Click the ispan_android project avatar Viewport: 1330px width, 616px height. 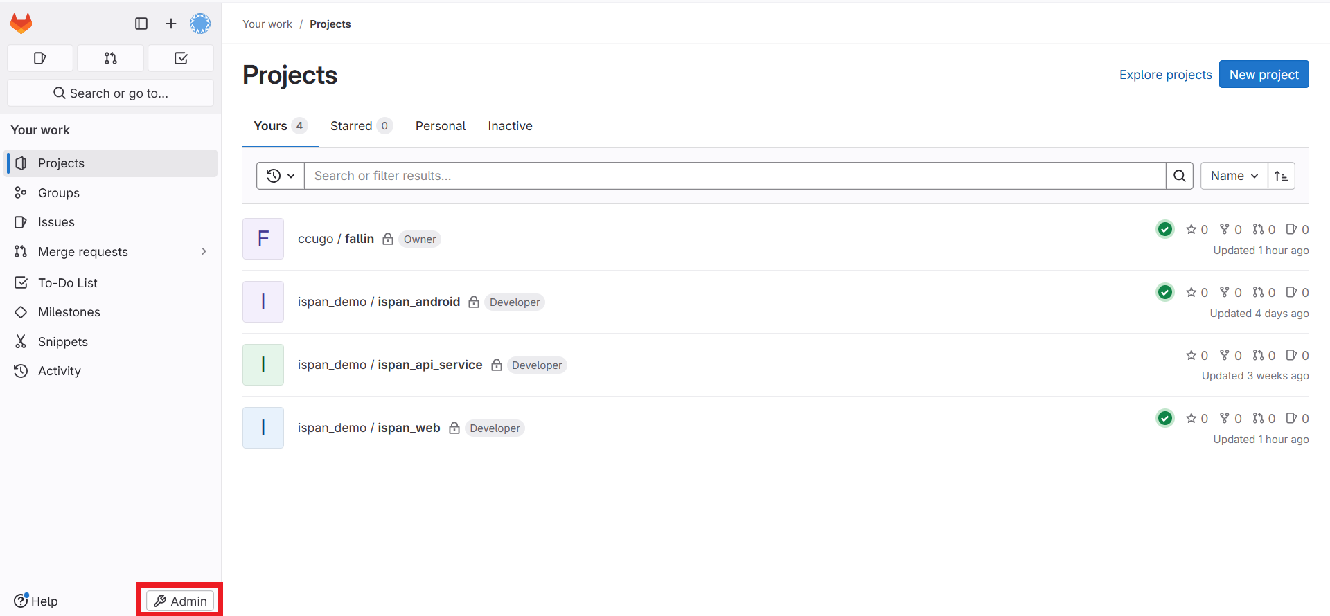263,302
